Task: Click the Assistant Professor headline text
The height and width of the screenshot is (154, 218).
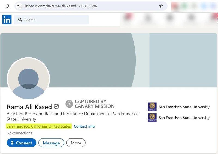Action: coord(73,116)
